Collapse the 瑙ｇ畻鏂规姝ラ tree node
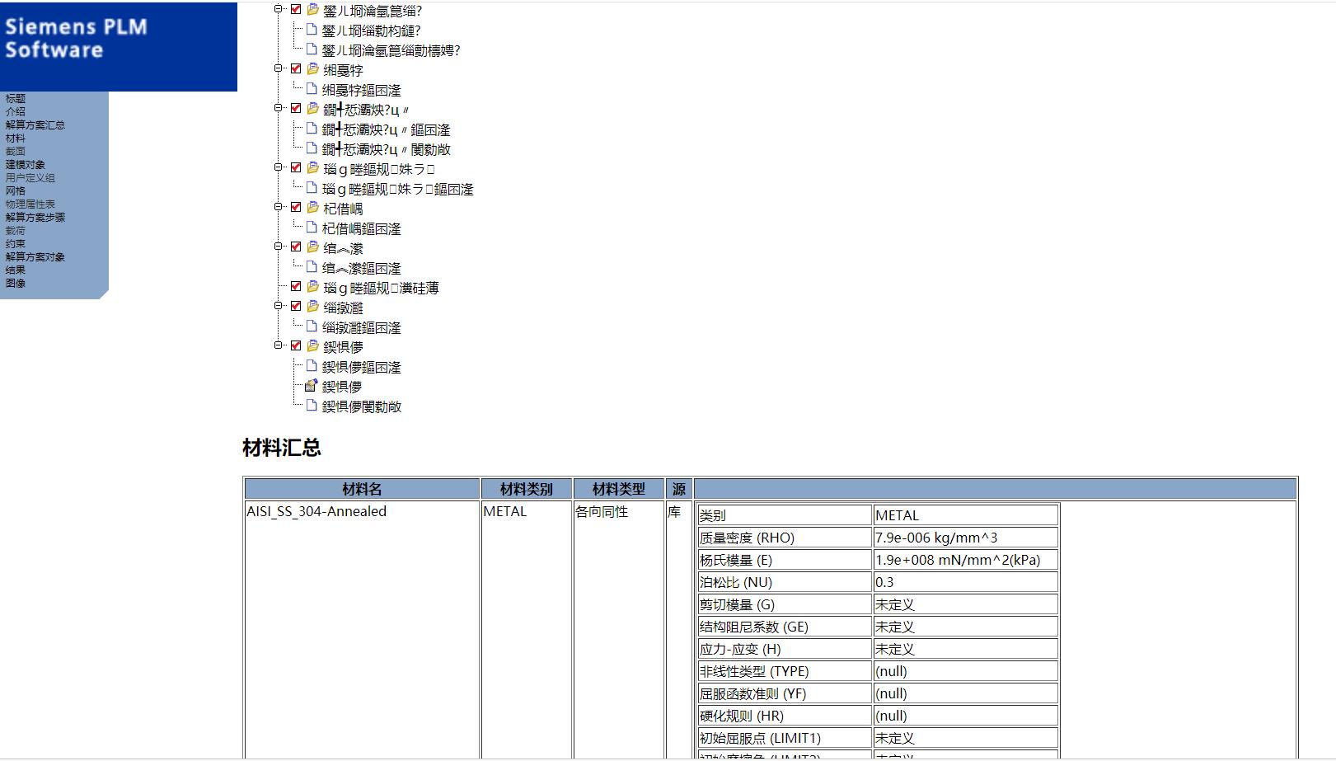1336x761 pixels. click(279, 167)
